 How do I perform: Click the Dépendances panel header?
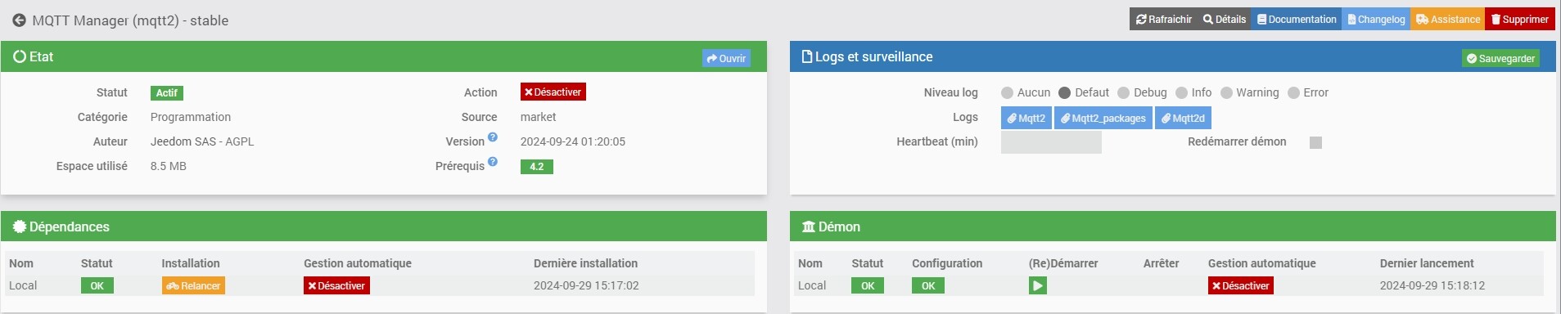click(x=384, y=227)
